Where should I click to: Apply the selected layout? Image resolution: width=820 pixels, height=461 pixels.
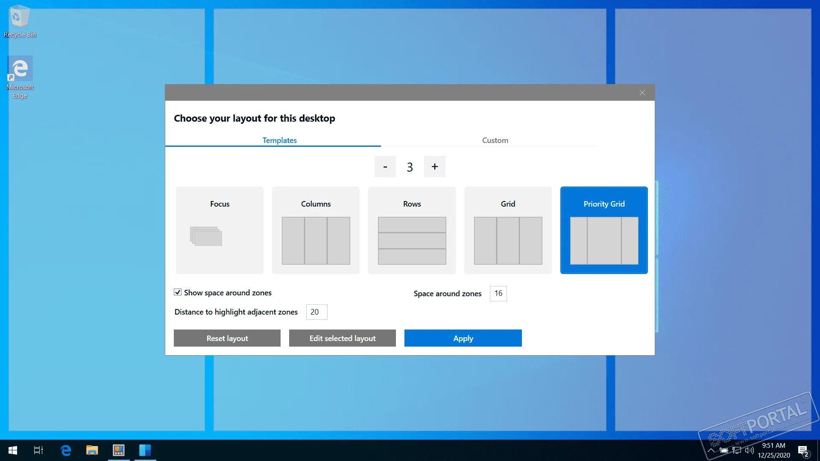463,338
